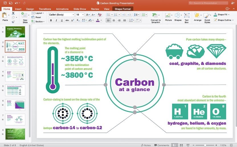Click Convert to SmartArt icon
The image size is (237, 147).
tap(154, 15)
